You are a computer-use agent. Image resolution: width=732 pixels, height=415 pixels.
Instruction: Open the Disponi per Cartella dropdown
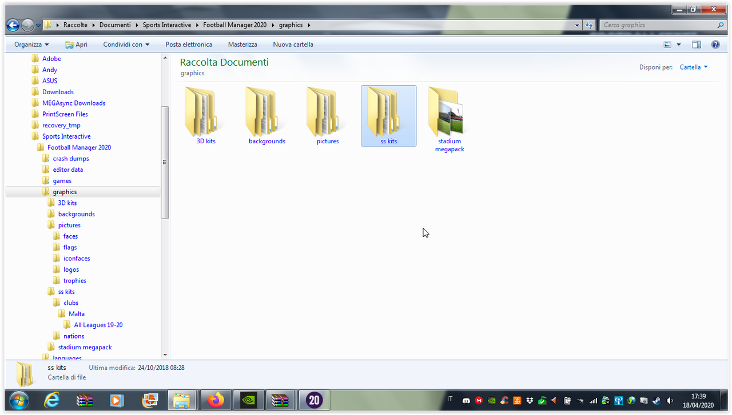pyautogui.click(x=694, y=67)
